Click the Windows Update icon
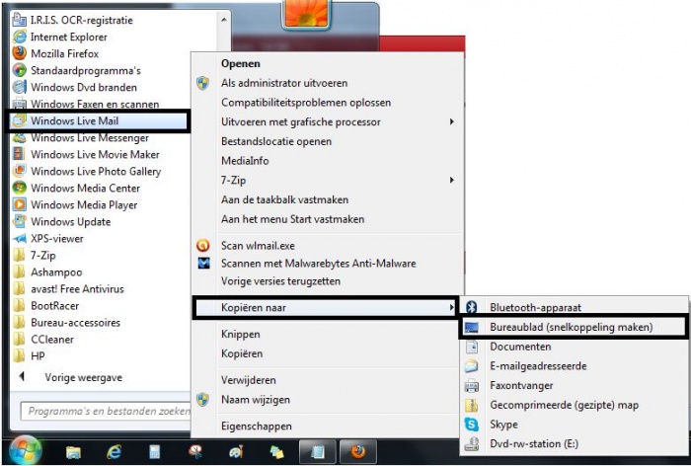The width and height of the screenshot is (691, 466). click(20, 221)
